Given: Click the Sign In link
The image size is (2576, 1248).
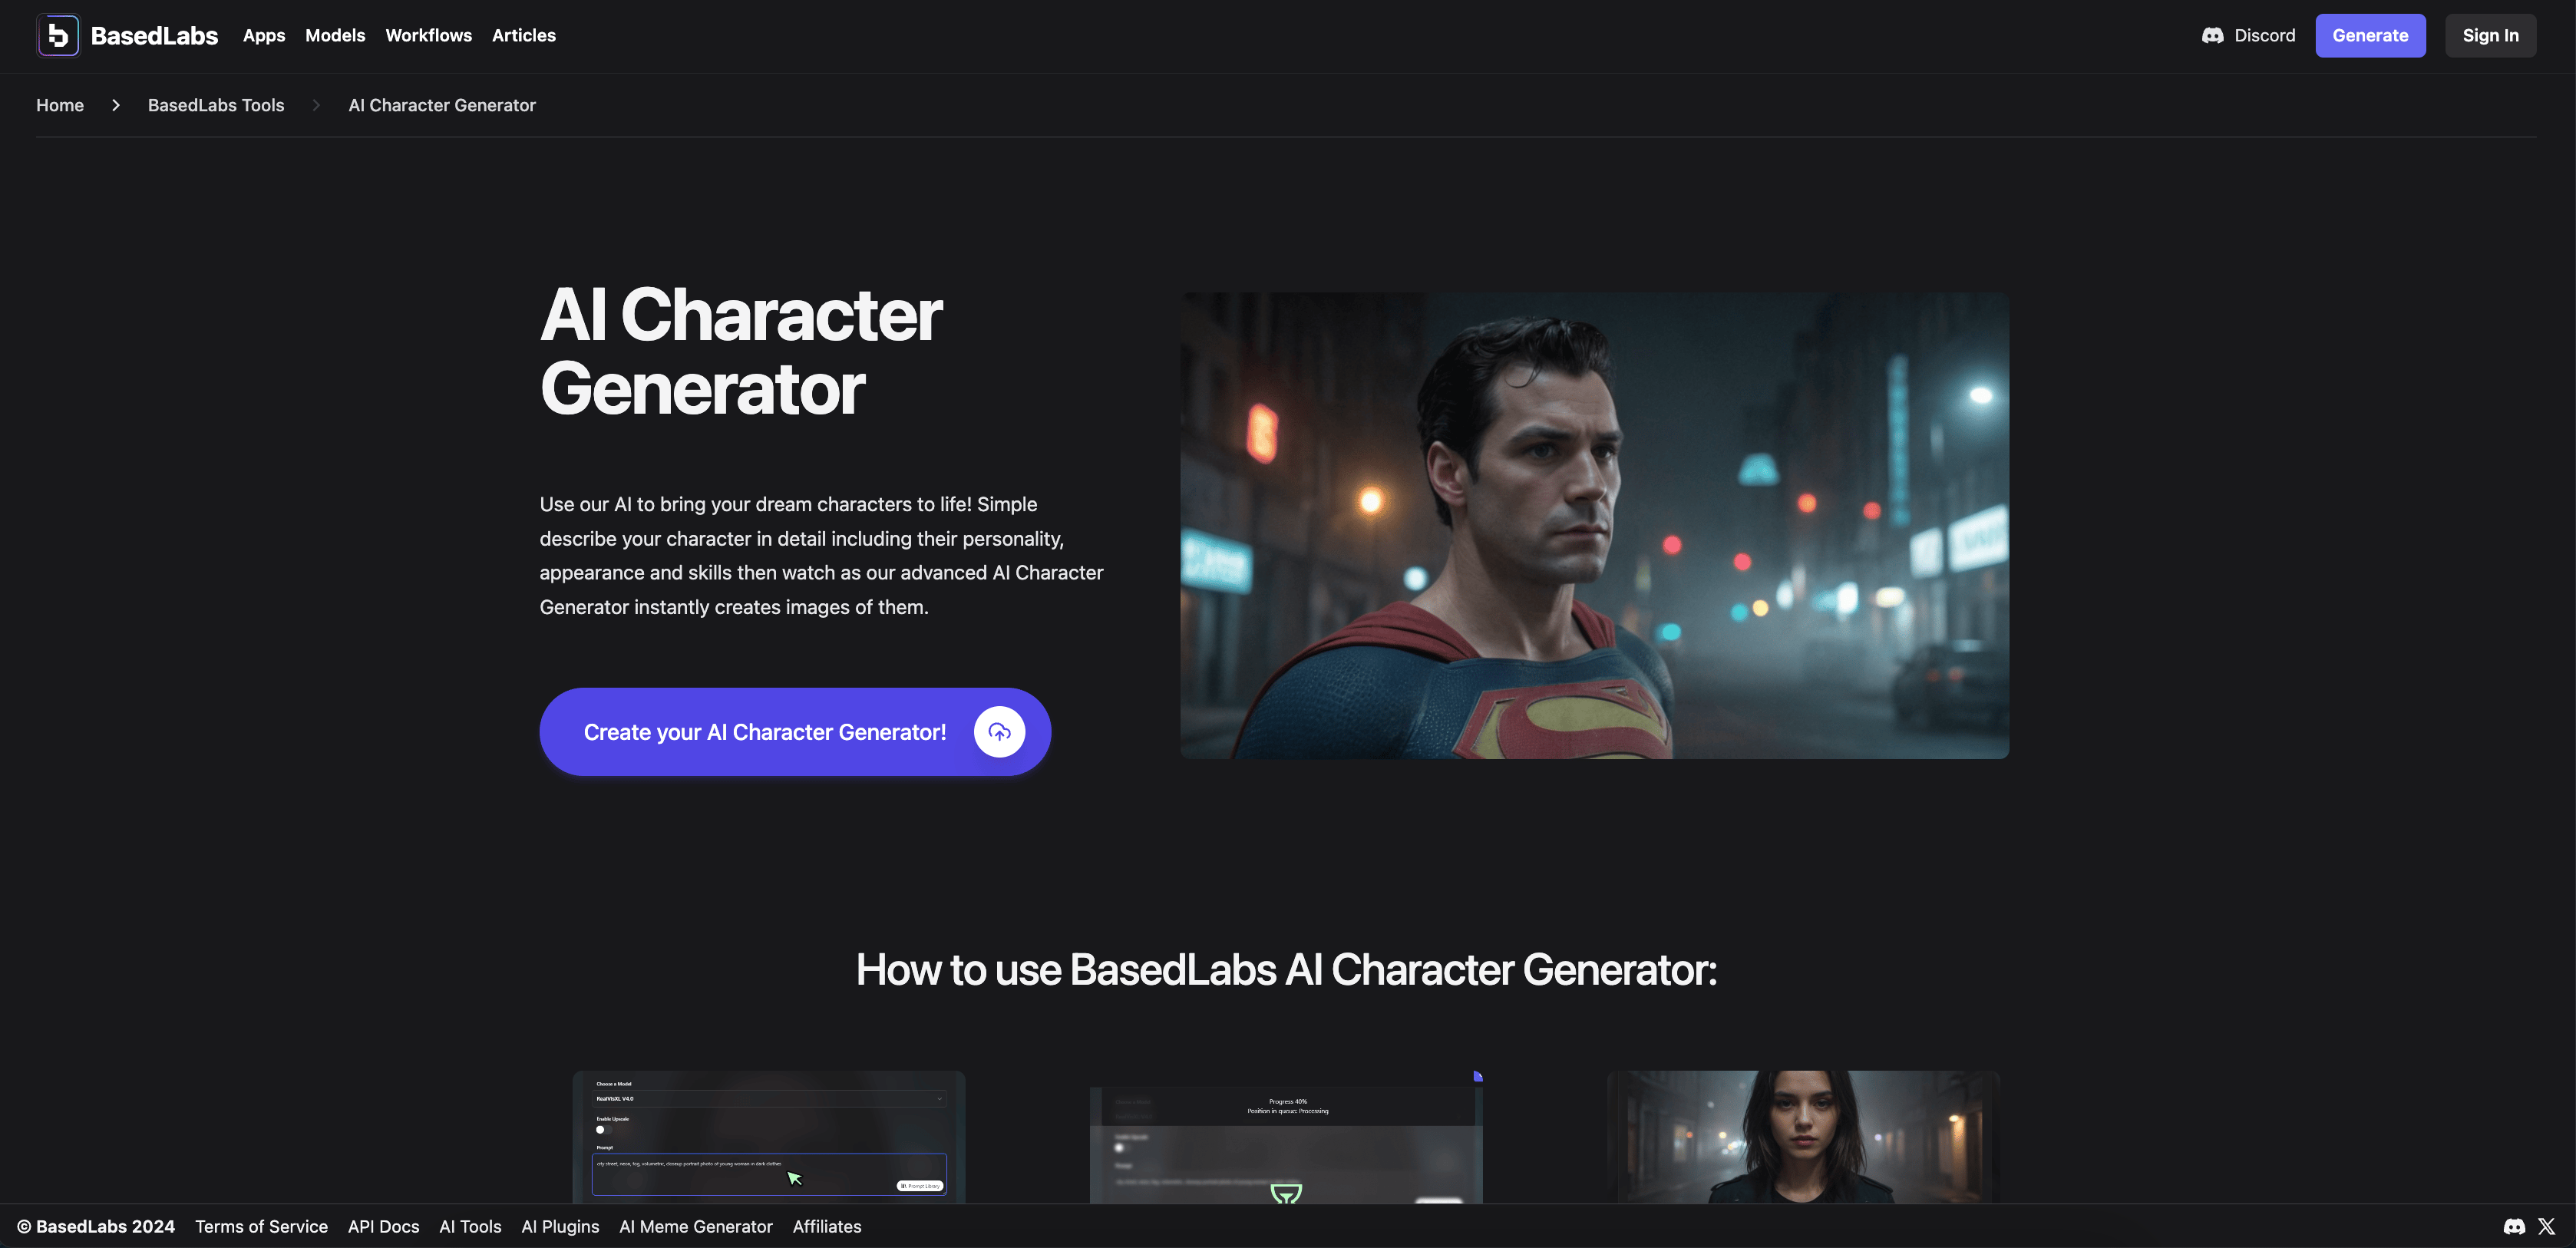Looking at the screenshot, I should tap(2491, 35).
